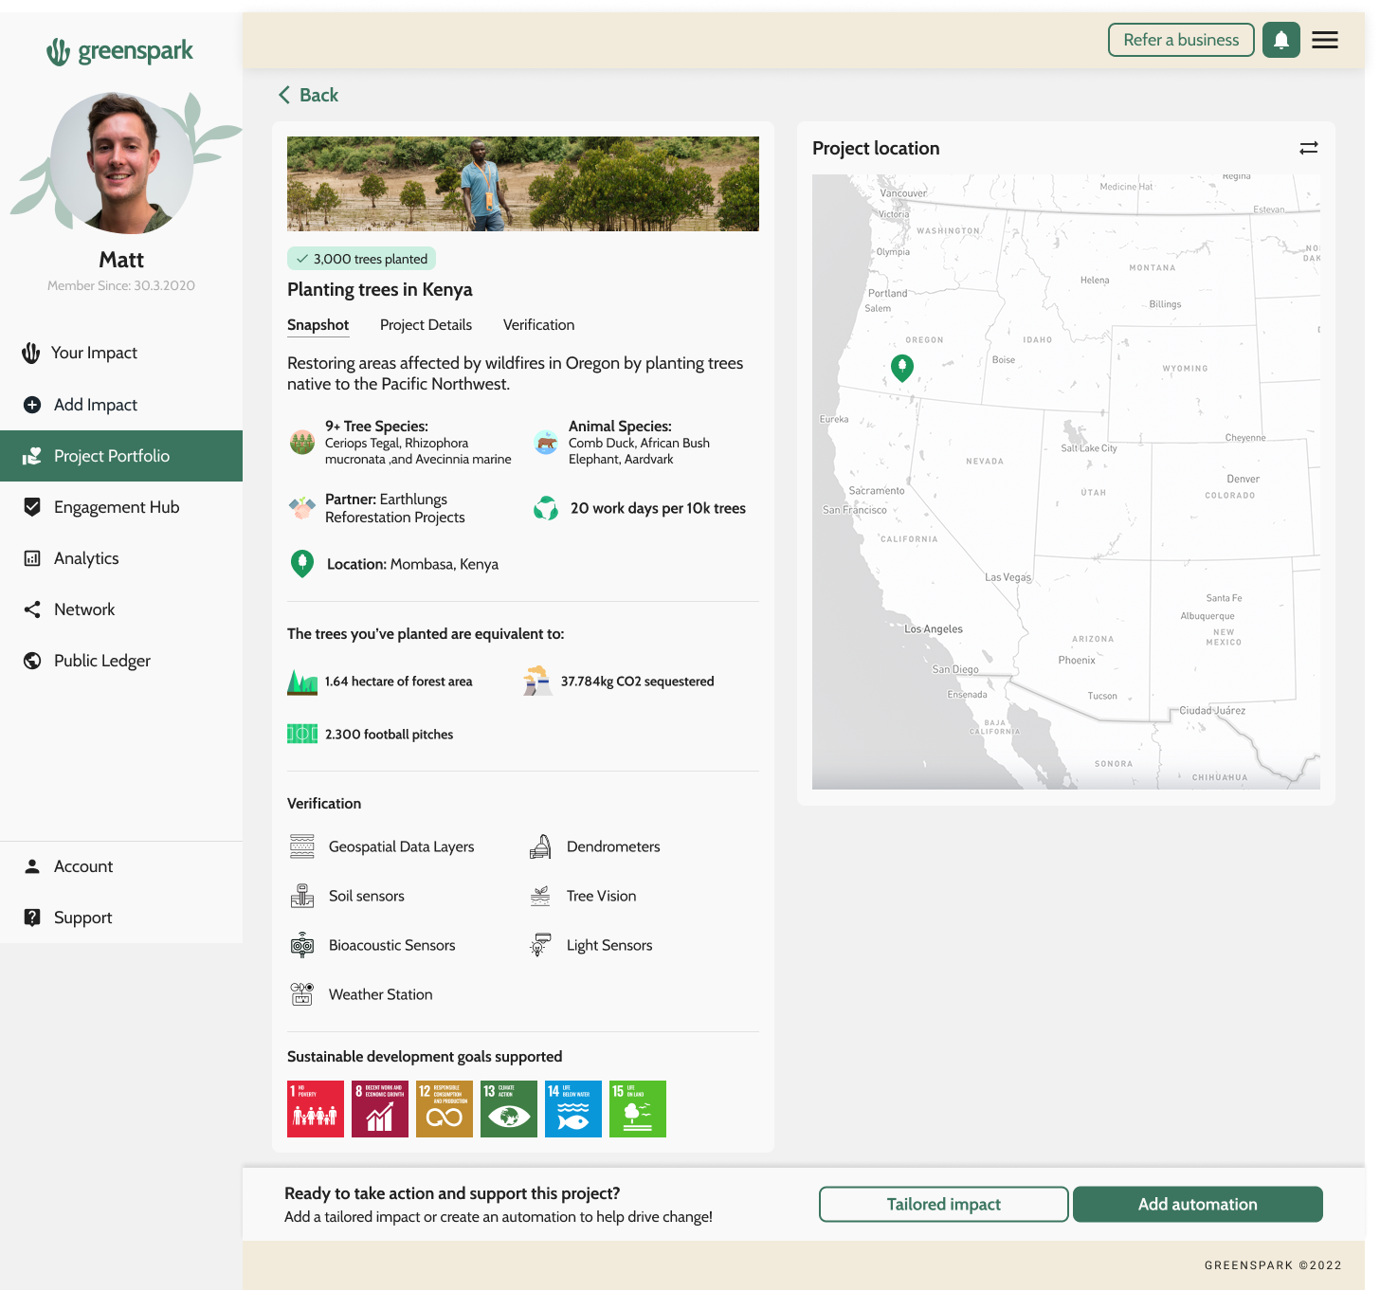Click SDG 1 No Poverty tile
The height and width of the screenshot is (1291, 1380).
[316, 1109]
